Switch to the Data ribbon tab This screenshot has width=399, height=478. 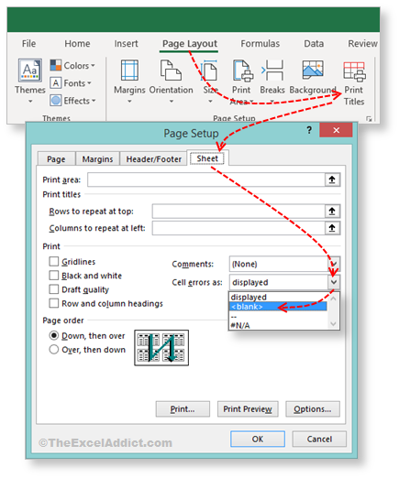tap(314, 43)
